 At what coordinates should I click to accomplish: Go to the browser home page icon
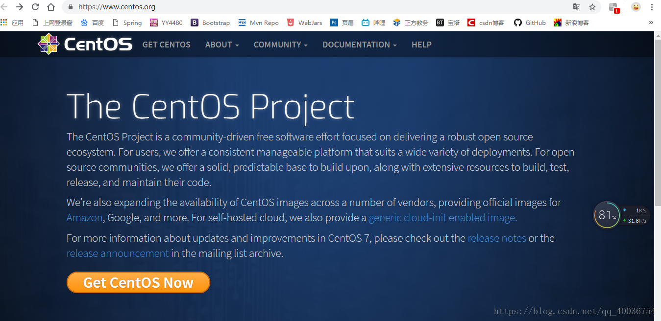51,7
